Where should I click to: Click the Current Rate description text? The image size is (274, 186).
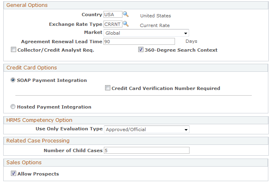pyautogui.click(x=155, y=25)
